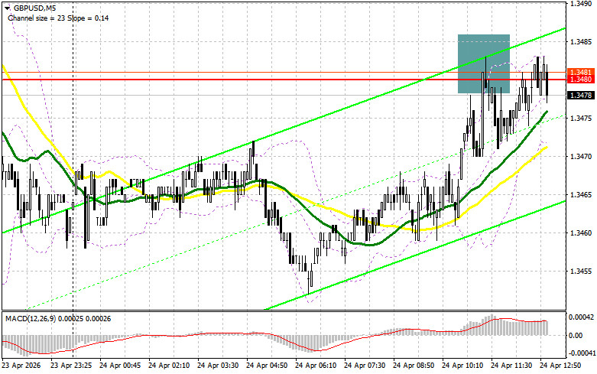Click the '24 Apr 08:50' time label
The width and height of the screenshot is (597, 374).
pyautogui.click(x=414, y=366)
